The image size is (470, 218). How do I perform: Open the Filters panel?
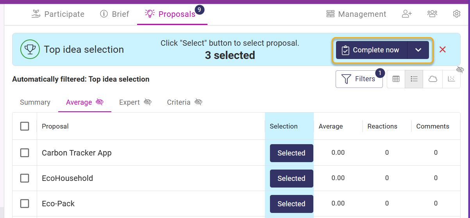click(359, 79)
